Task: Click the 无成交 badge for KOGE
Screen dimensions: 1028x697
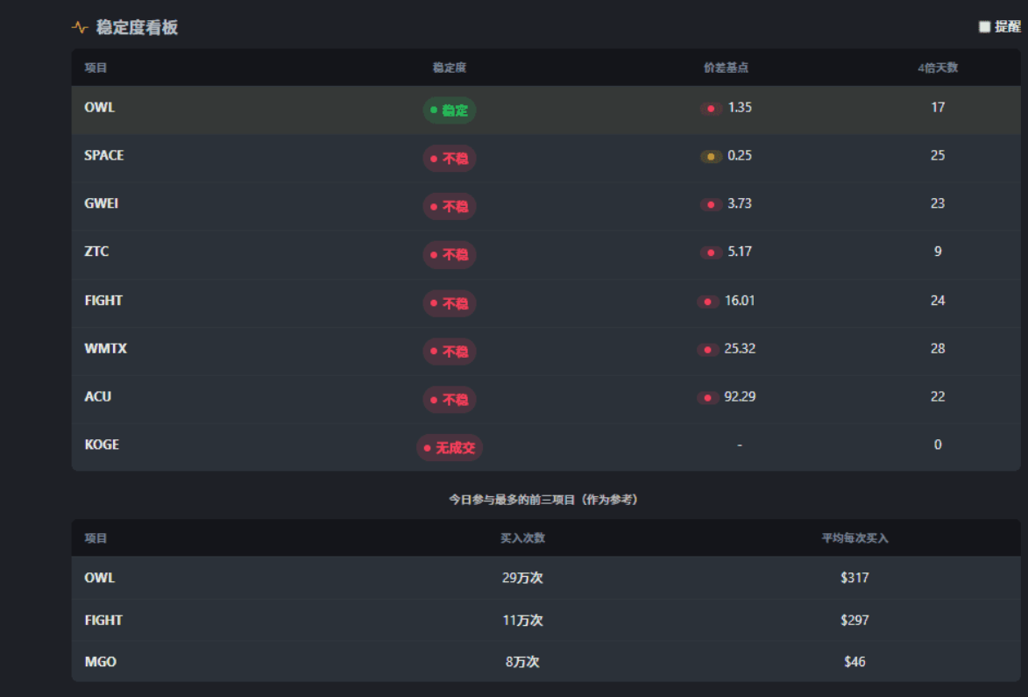Action: click(450, 448)
